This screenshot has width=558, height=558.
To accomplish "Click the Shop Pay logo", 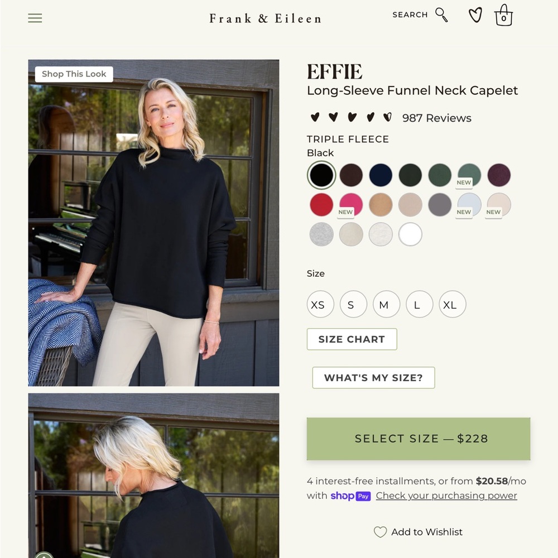I will click(350, 496).
